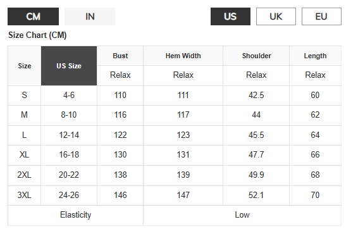Screen dimensions: 358x236
Task: Click the Low elasticity value
Action: (242, 215)
